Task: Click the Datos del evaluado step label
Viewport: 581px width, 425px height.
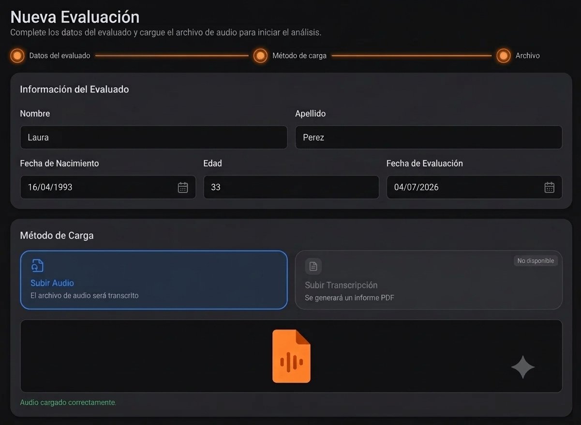Action: (60, 56)
